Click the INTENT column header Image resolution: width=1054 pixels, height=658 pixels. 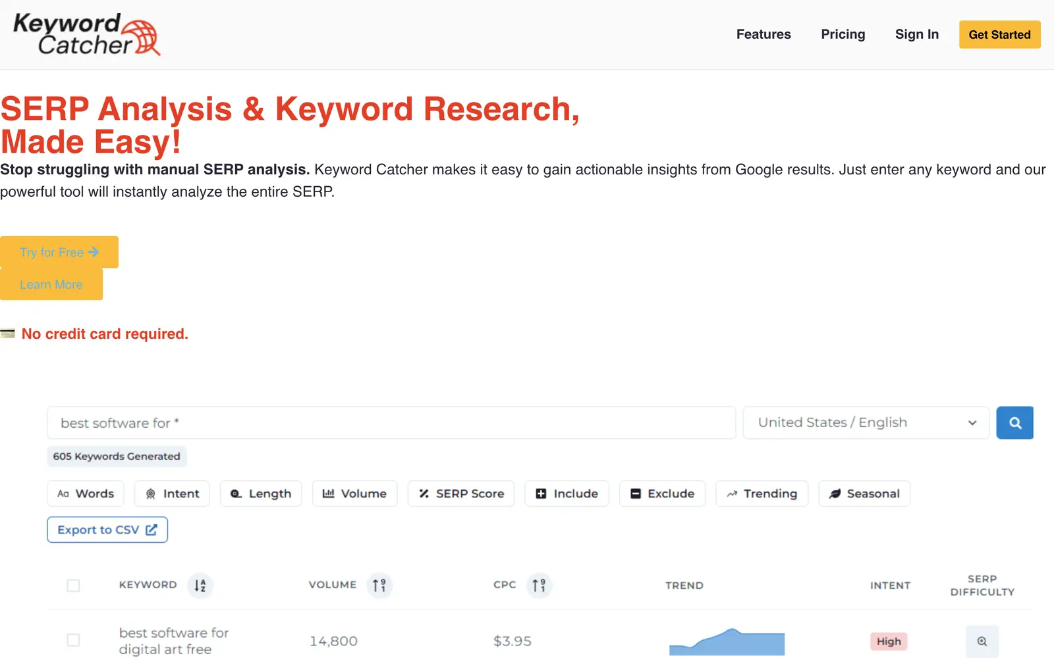pos(890,586)
